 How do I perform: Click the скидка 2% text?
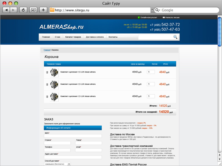(x=142, y=123)
